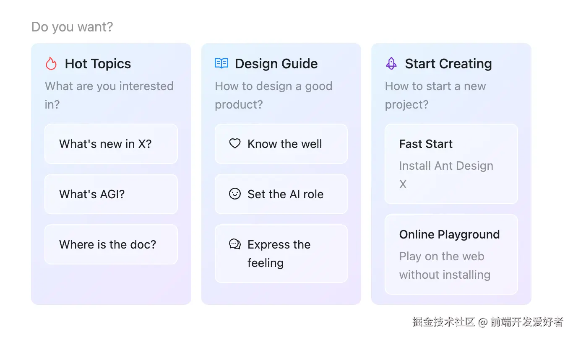Choose the "What's AGI?" prompt card
The height and width of the screenshot is (337, 573).
[92, 194]
